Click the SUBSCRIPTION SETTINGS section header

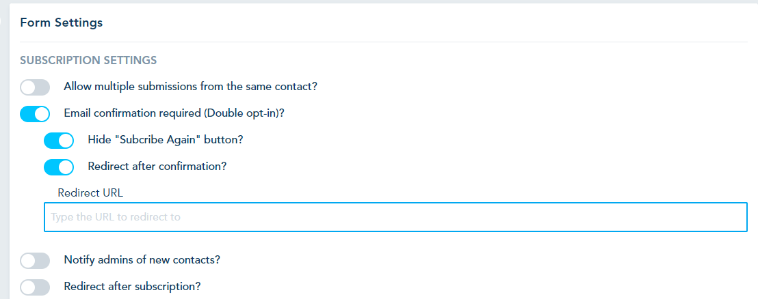tap(88, 60)
